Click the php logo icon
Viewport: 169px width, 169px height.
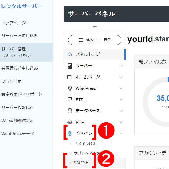coord(70,122)
